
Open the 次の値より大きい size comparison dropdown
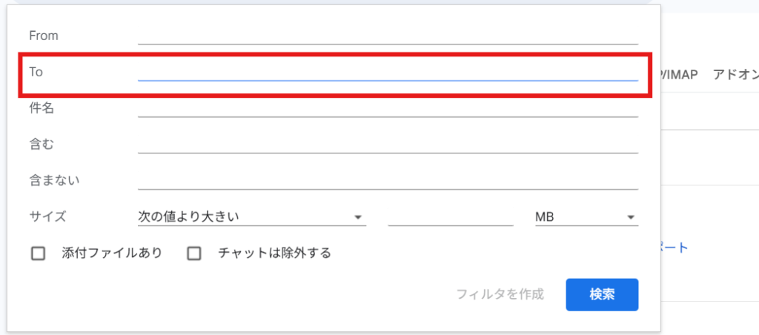251,216
